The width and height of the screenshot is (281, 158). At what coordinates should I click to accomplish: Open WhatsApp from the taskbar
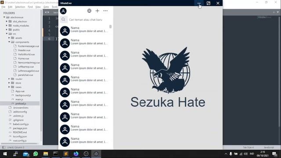36,154
